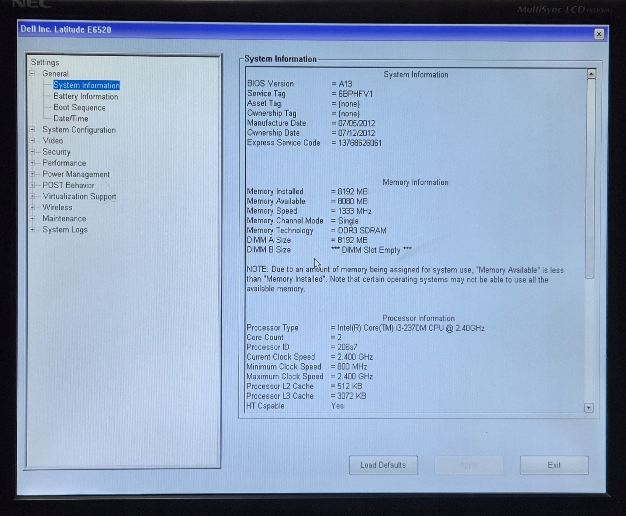Click the BIOS Version value A13

point(345,84)
